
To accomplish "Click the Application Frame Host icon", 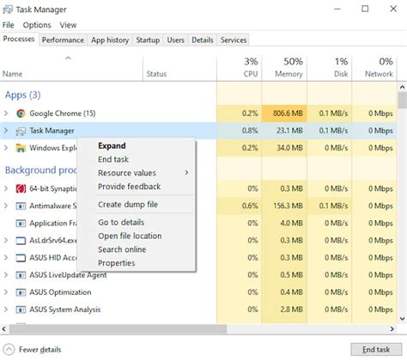I will (x=21, y=224).
